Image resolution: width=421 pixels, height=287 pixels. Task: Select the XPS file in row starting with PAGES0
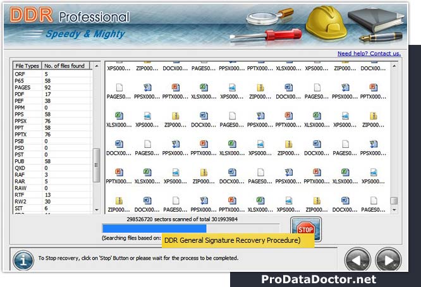(x=232, y=91)
